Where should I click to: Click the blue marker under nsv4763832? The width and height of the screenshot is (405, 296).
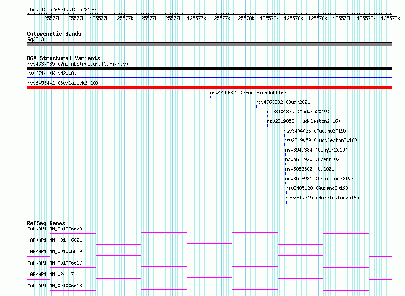[256, 107]
